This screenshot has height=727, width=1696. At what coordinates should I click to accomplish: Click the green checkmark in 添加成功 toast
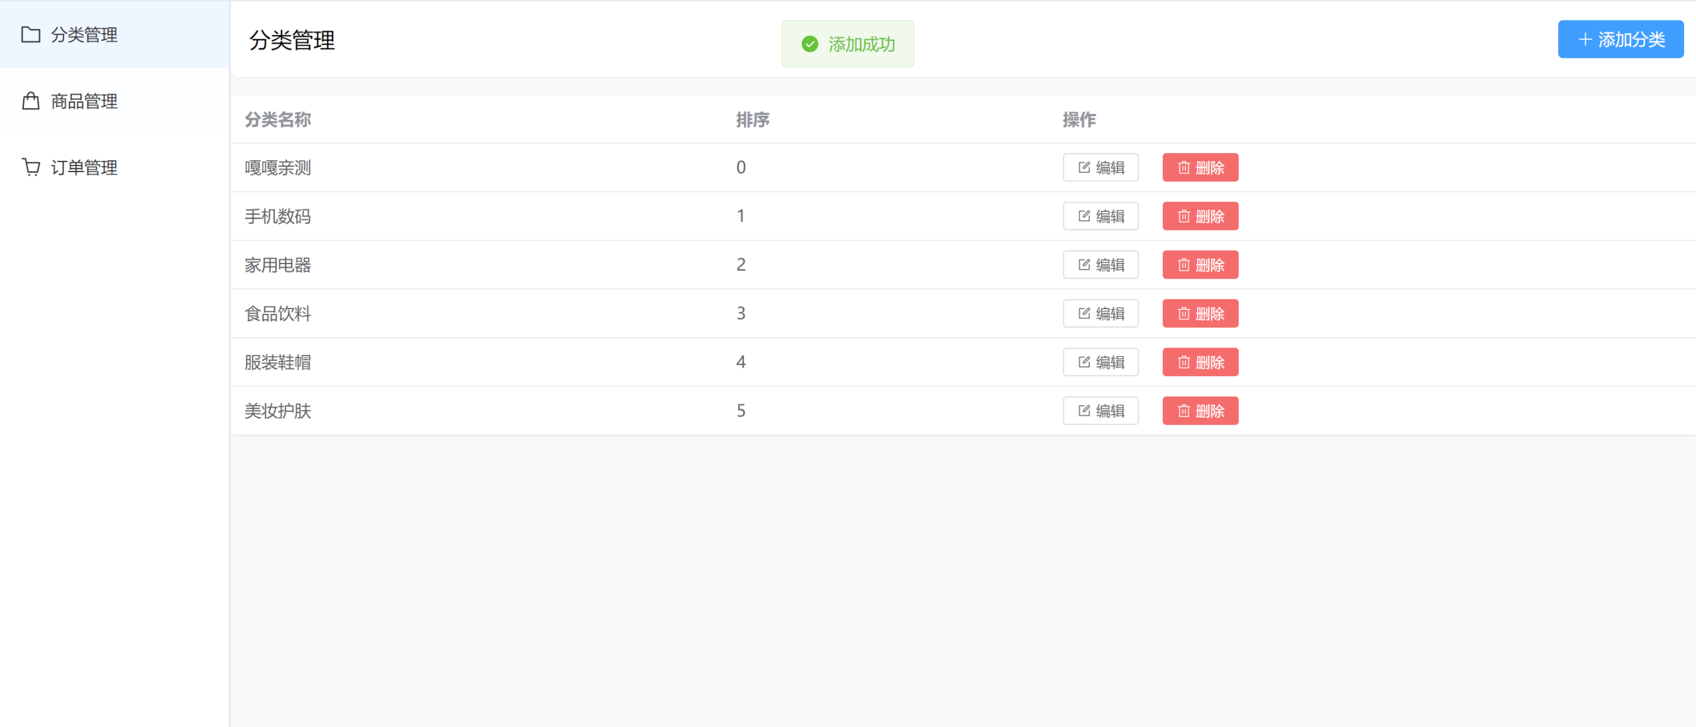tap(810, 44)
